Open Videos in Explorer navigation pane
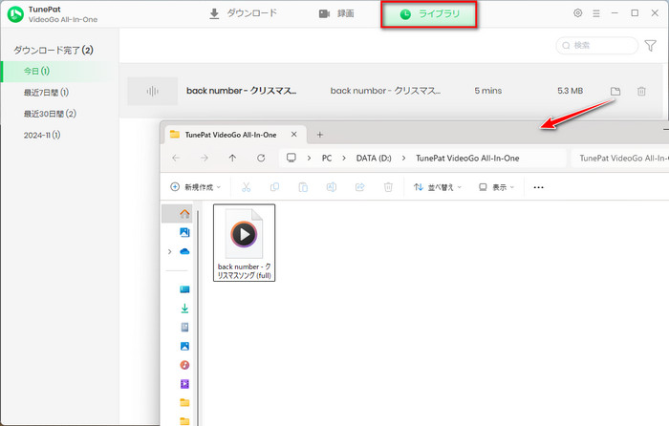 coord(184,384)
